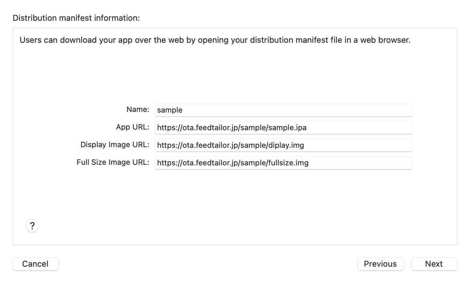Click the "Full Size Image URL:" label
The height and width of the screenshot is (283, 470).
click(x=113, y=162)
